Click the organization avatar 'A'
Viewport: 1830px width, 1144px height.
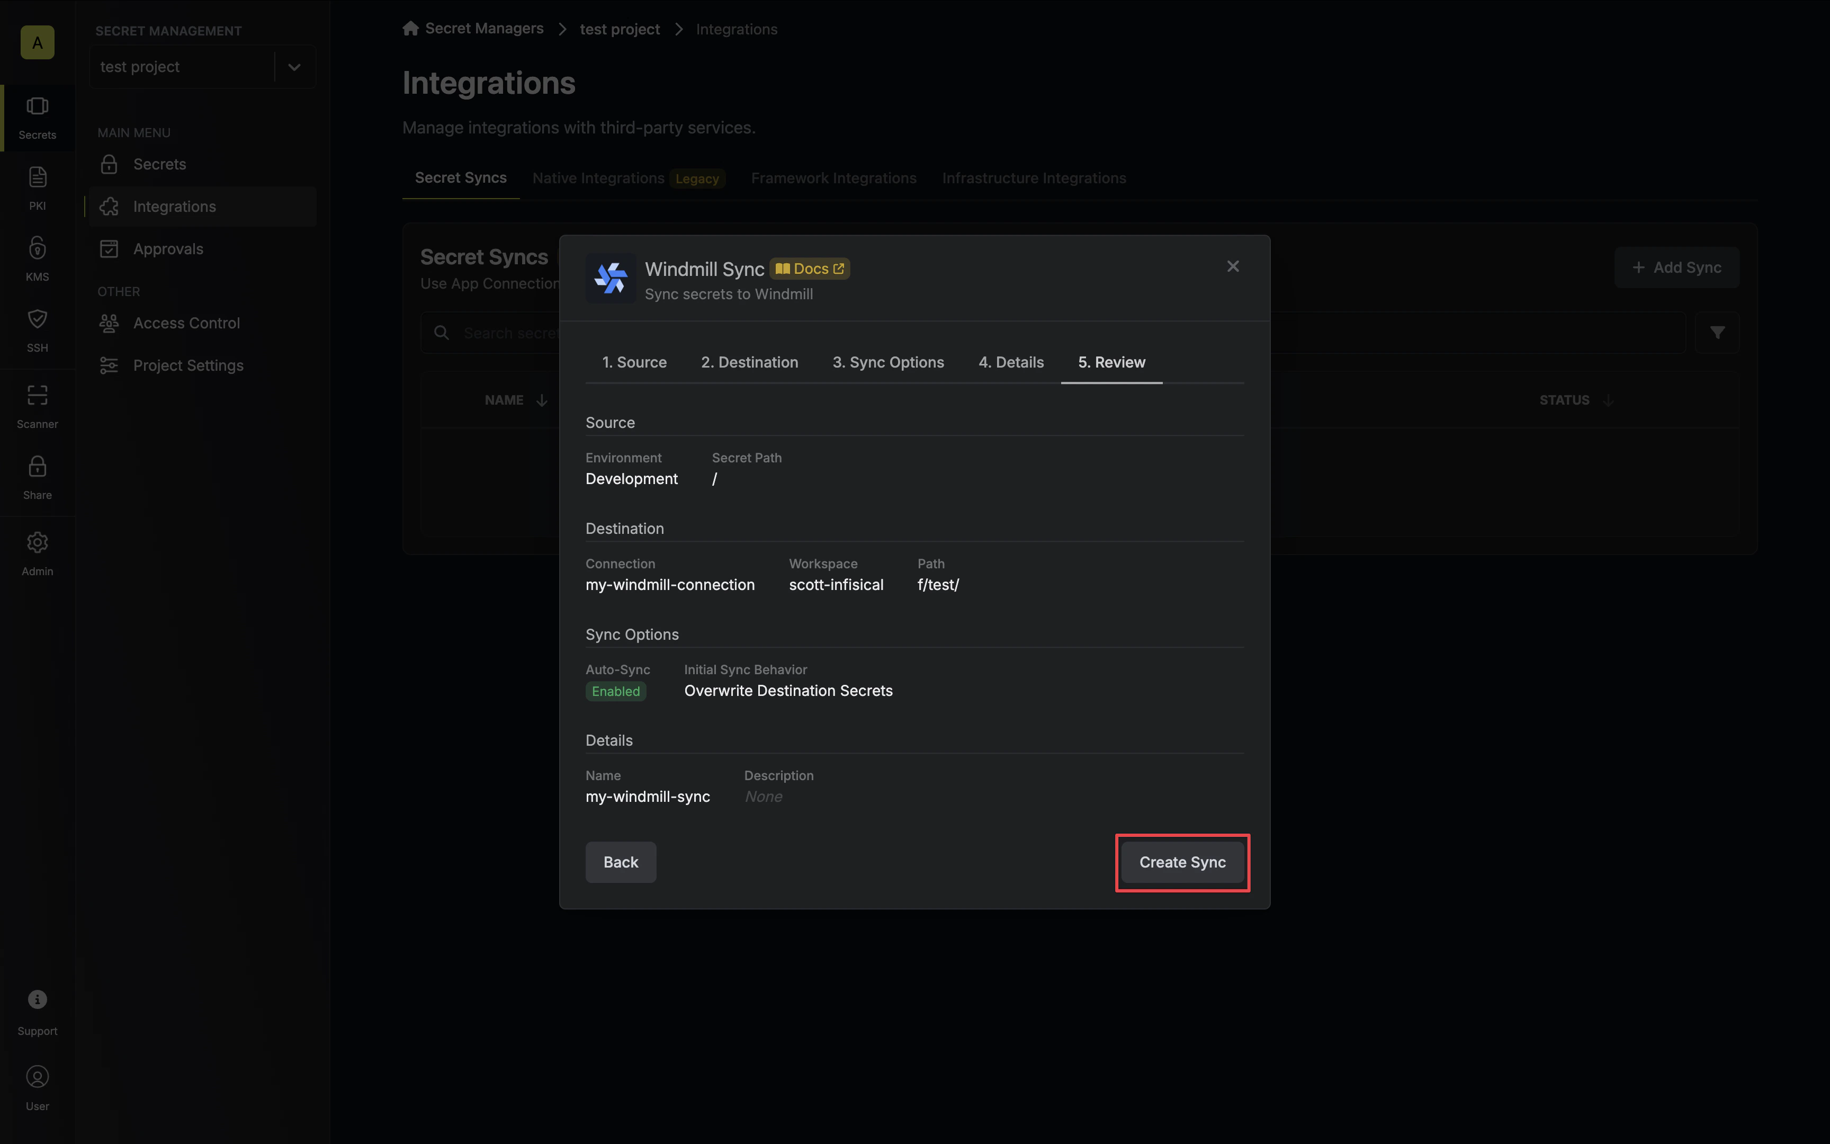(37, 42)
